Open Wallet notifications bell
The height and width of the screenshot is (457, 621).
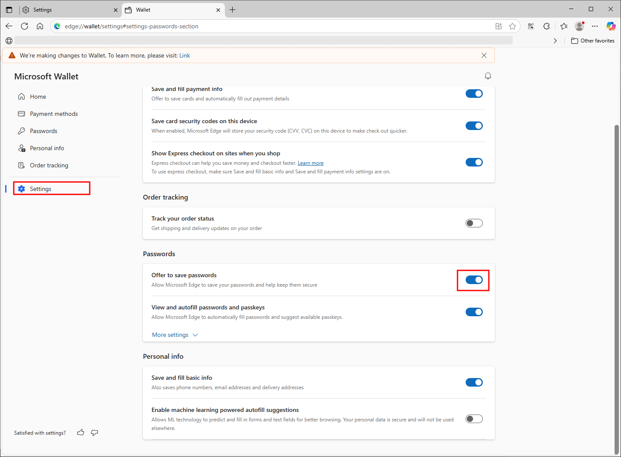tap(488, 76)
